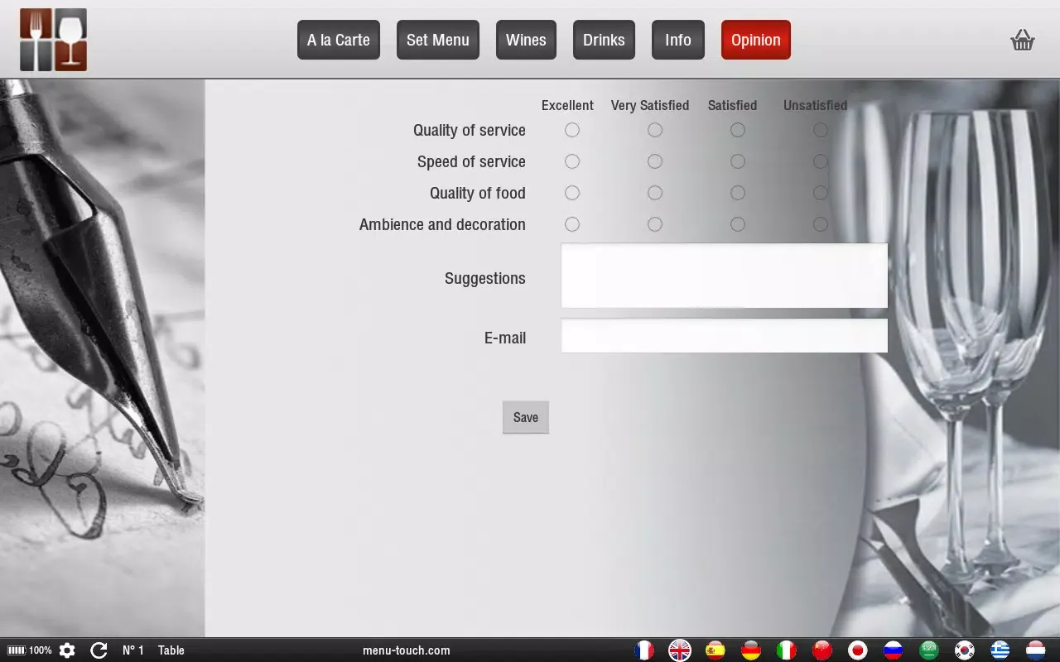The height and width of the screenshot is (662, 1060).
Task: Rate Ambience and decoration as Unsatisfied
Action: point(821,224)
